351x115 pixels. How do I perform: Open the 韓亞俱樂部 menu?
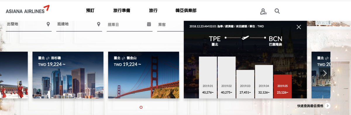[186, 11]
